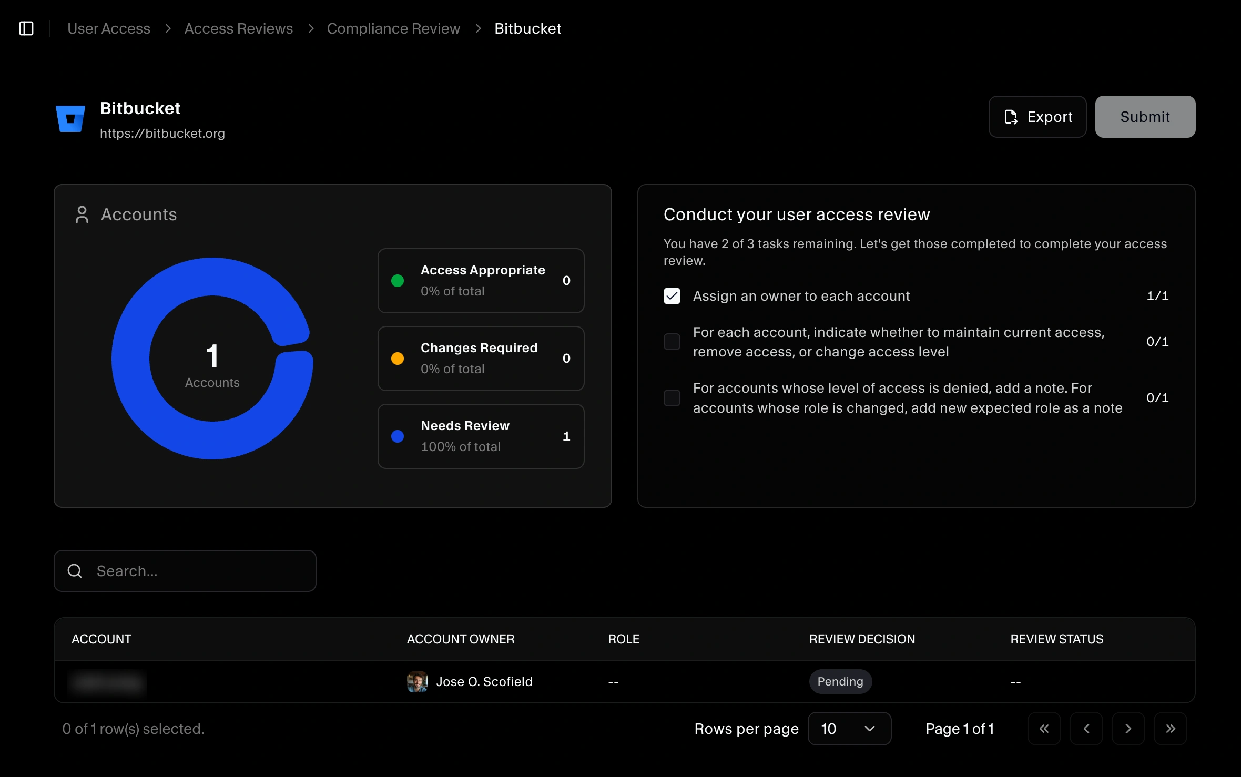Jump to last page using double-chevron icon

point(1170,729)
